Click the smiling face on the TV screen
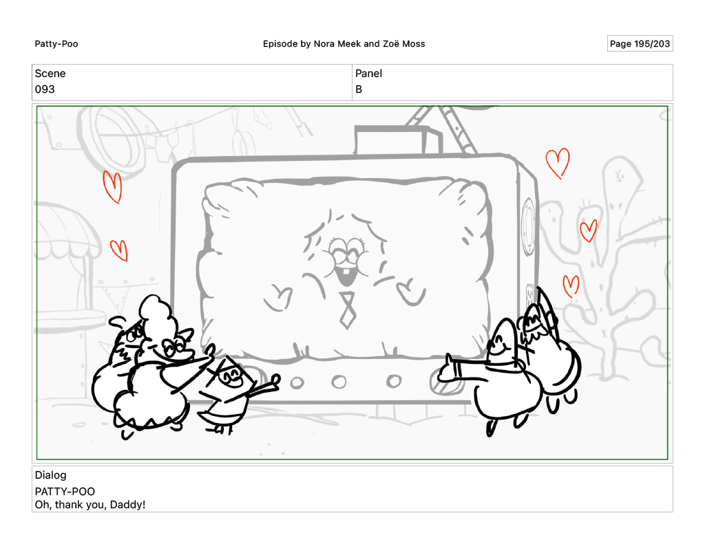 click(x=348, y=259)
